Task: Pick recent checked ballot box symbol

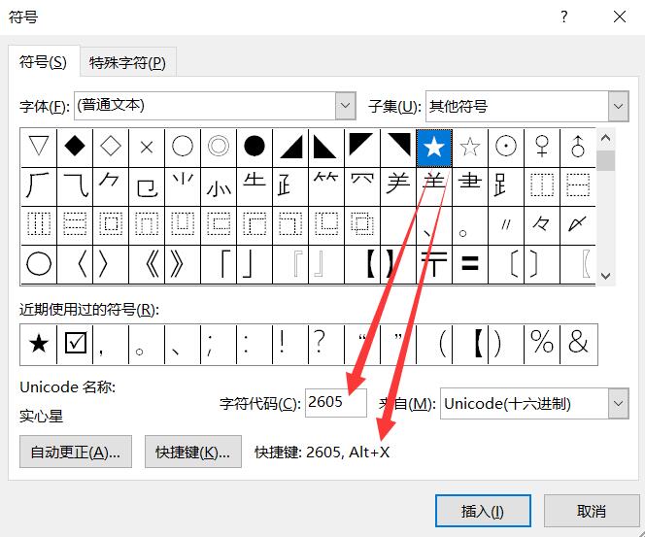Action: click(75, 344)
